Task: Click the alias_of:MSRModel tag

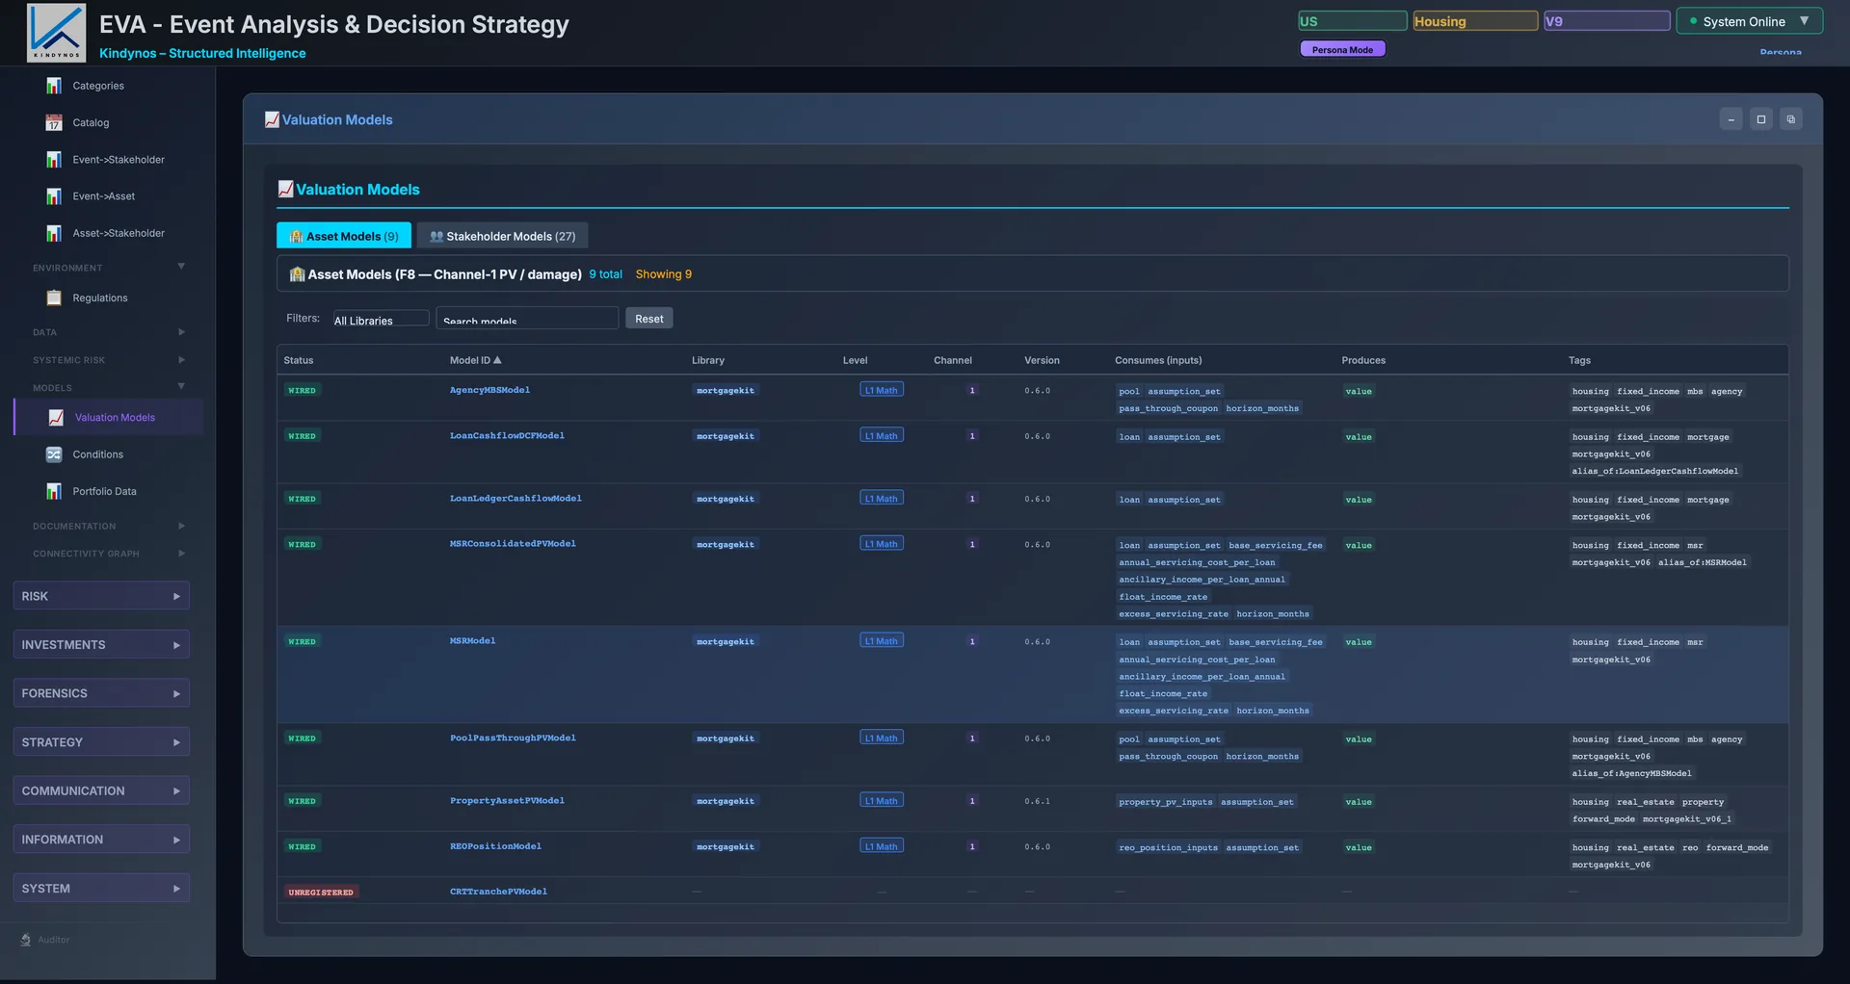Action: (1703, 563)
